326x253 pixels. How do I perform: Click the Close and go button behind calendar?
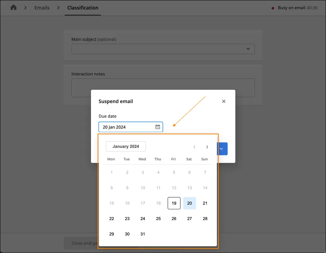coord(81,243)
